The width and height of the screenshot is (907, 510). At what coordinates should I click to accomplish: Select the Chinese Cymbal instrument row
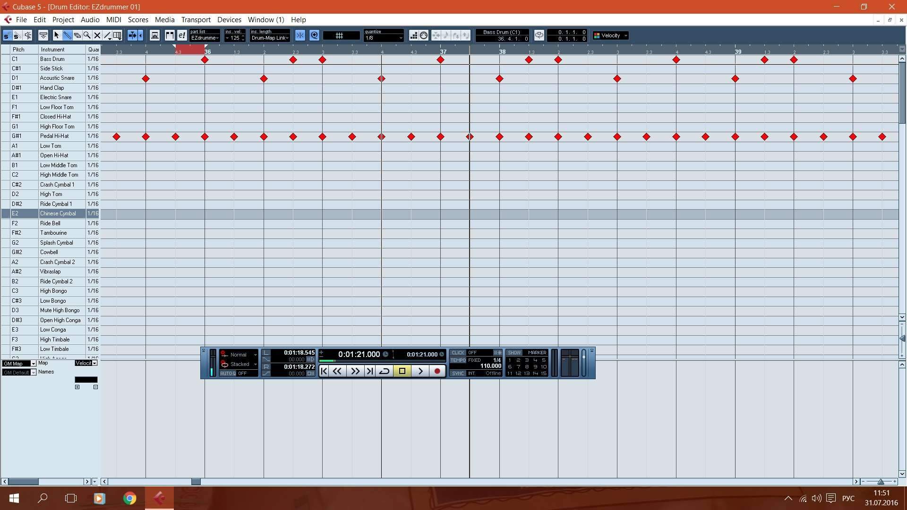point(58,213)
